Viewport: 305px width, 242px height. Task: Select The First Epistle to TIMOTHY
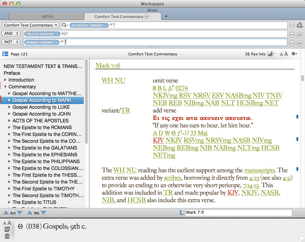[x=43, y=189]
